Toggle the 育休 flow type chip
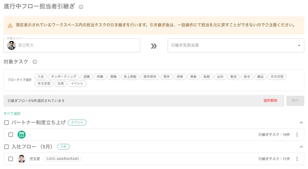This screenshot has height=169, width=308. click(x=166, y=76)
